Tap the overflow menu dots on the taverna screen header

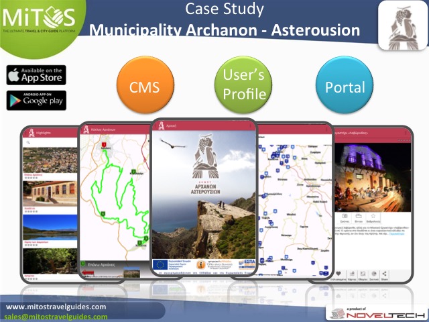coord(406,133)
